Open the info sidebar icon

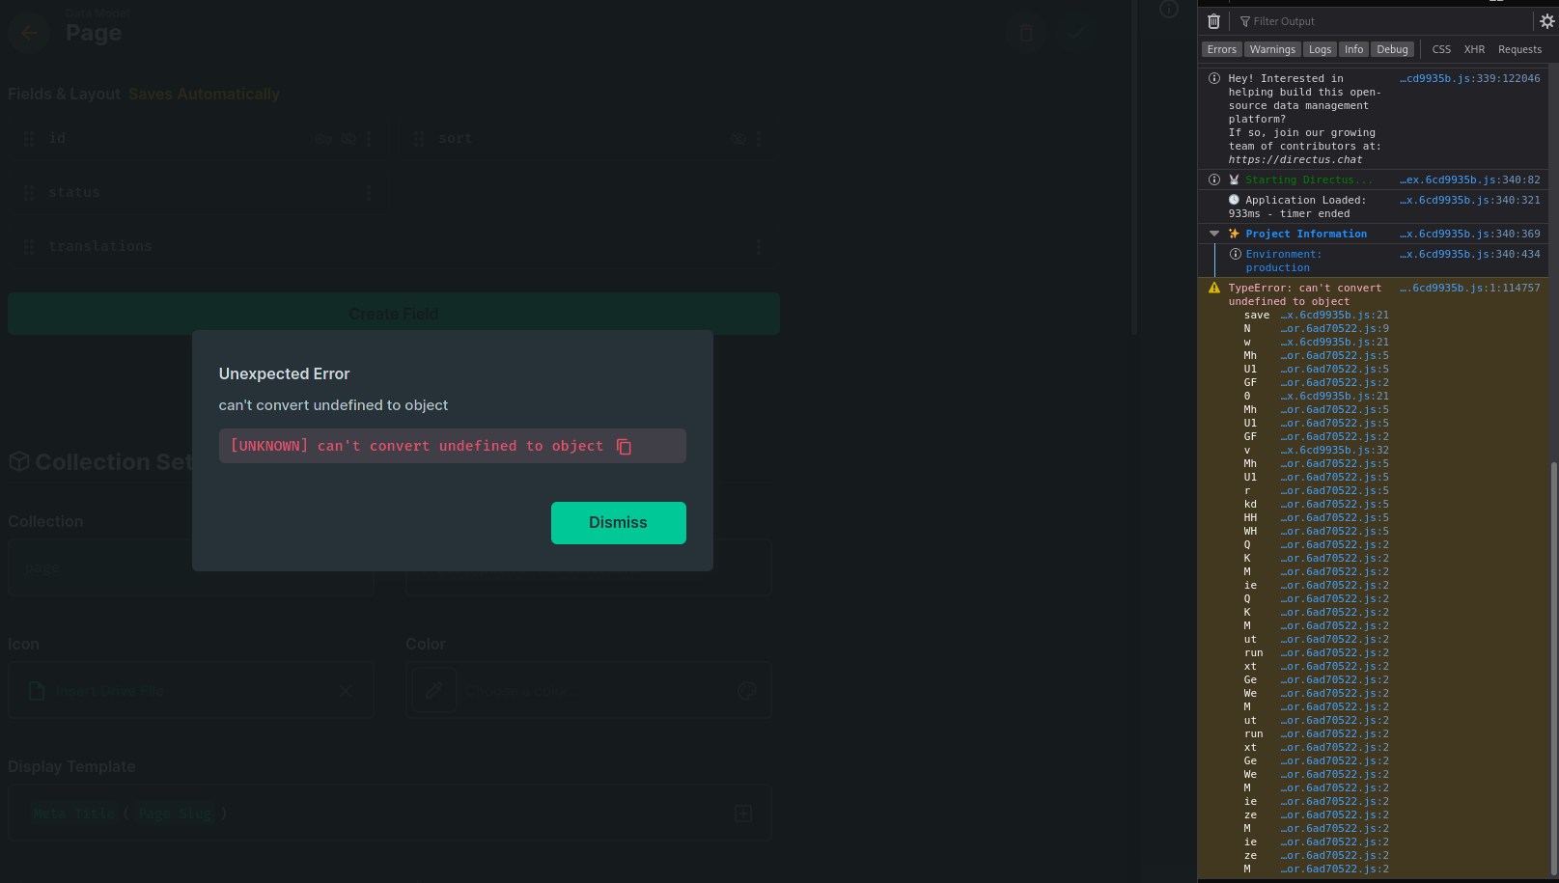click(x=1169, y=10)
